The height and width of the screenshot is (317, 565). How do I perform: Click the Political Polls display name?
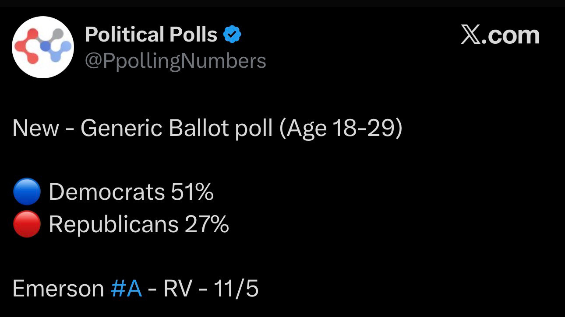click(x=151, y=34)
